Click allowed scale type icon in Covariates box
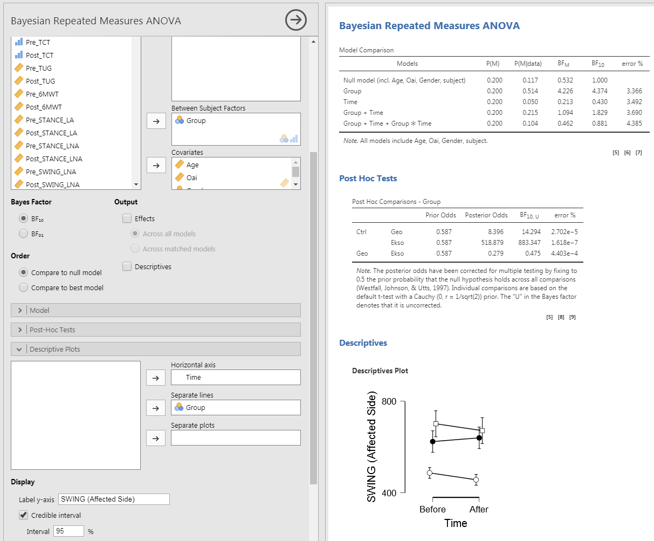 tap(285, 183)
